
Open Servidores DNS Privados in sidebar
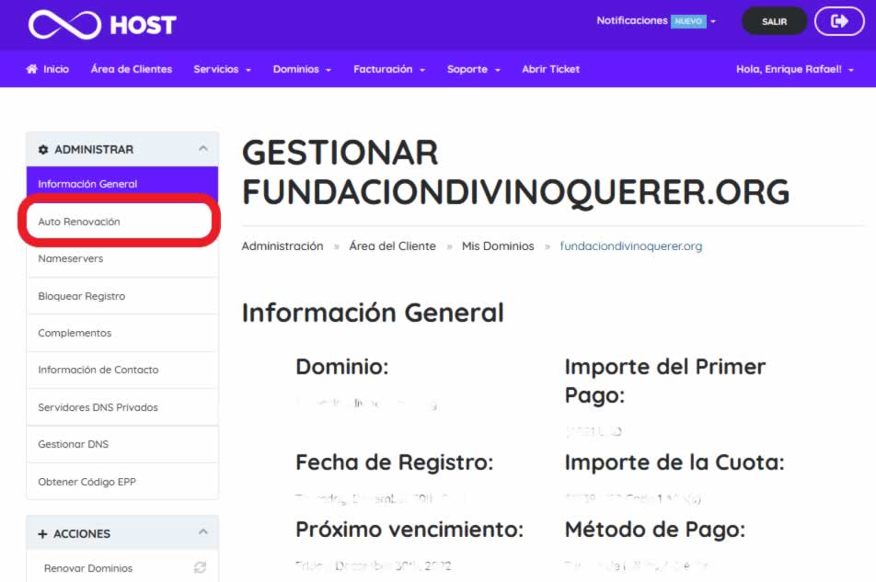122,406
